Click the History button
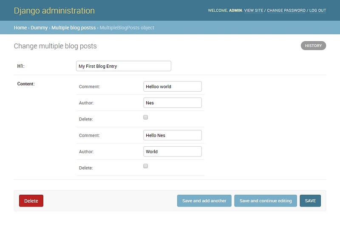Image resolution: width=340 pixels, height=232 pixels. (x=313, y=46)
